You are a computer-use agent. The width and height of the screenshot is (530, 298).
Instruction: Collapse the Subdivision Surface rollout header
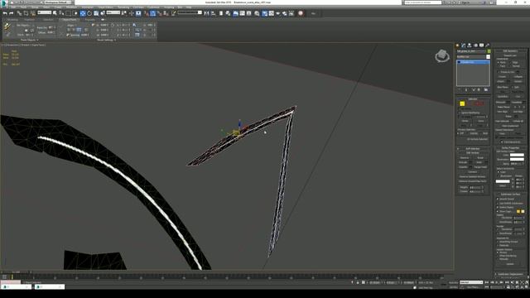point(510,195)
